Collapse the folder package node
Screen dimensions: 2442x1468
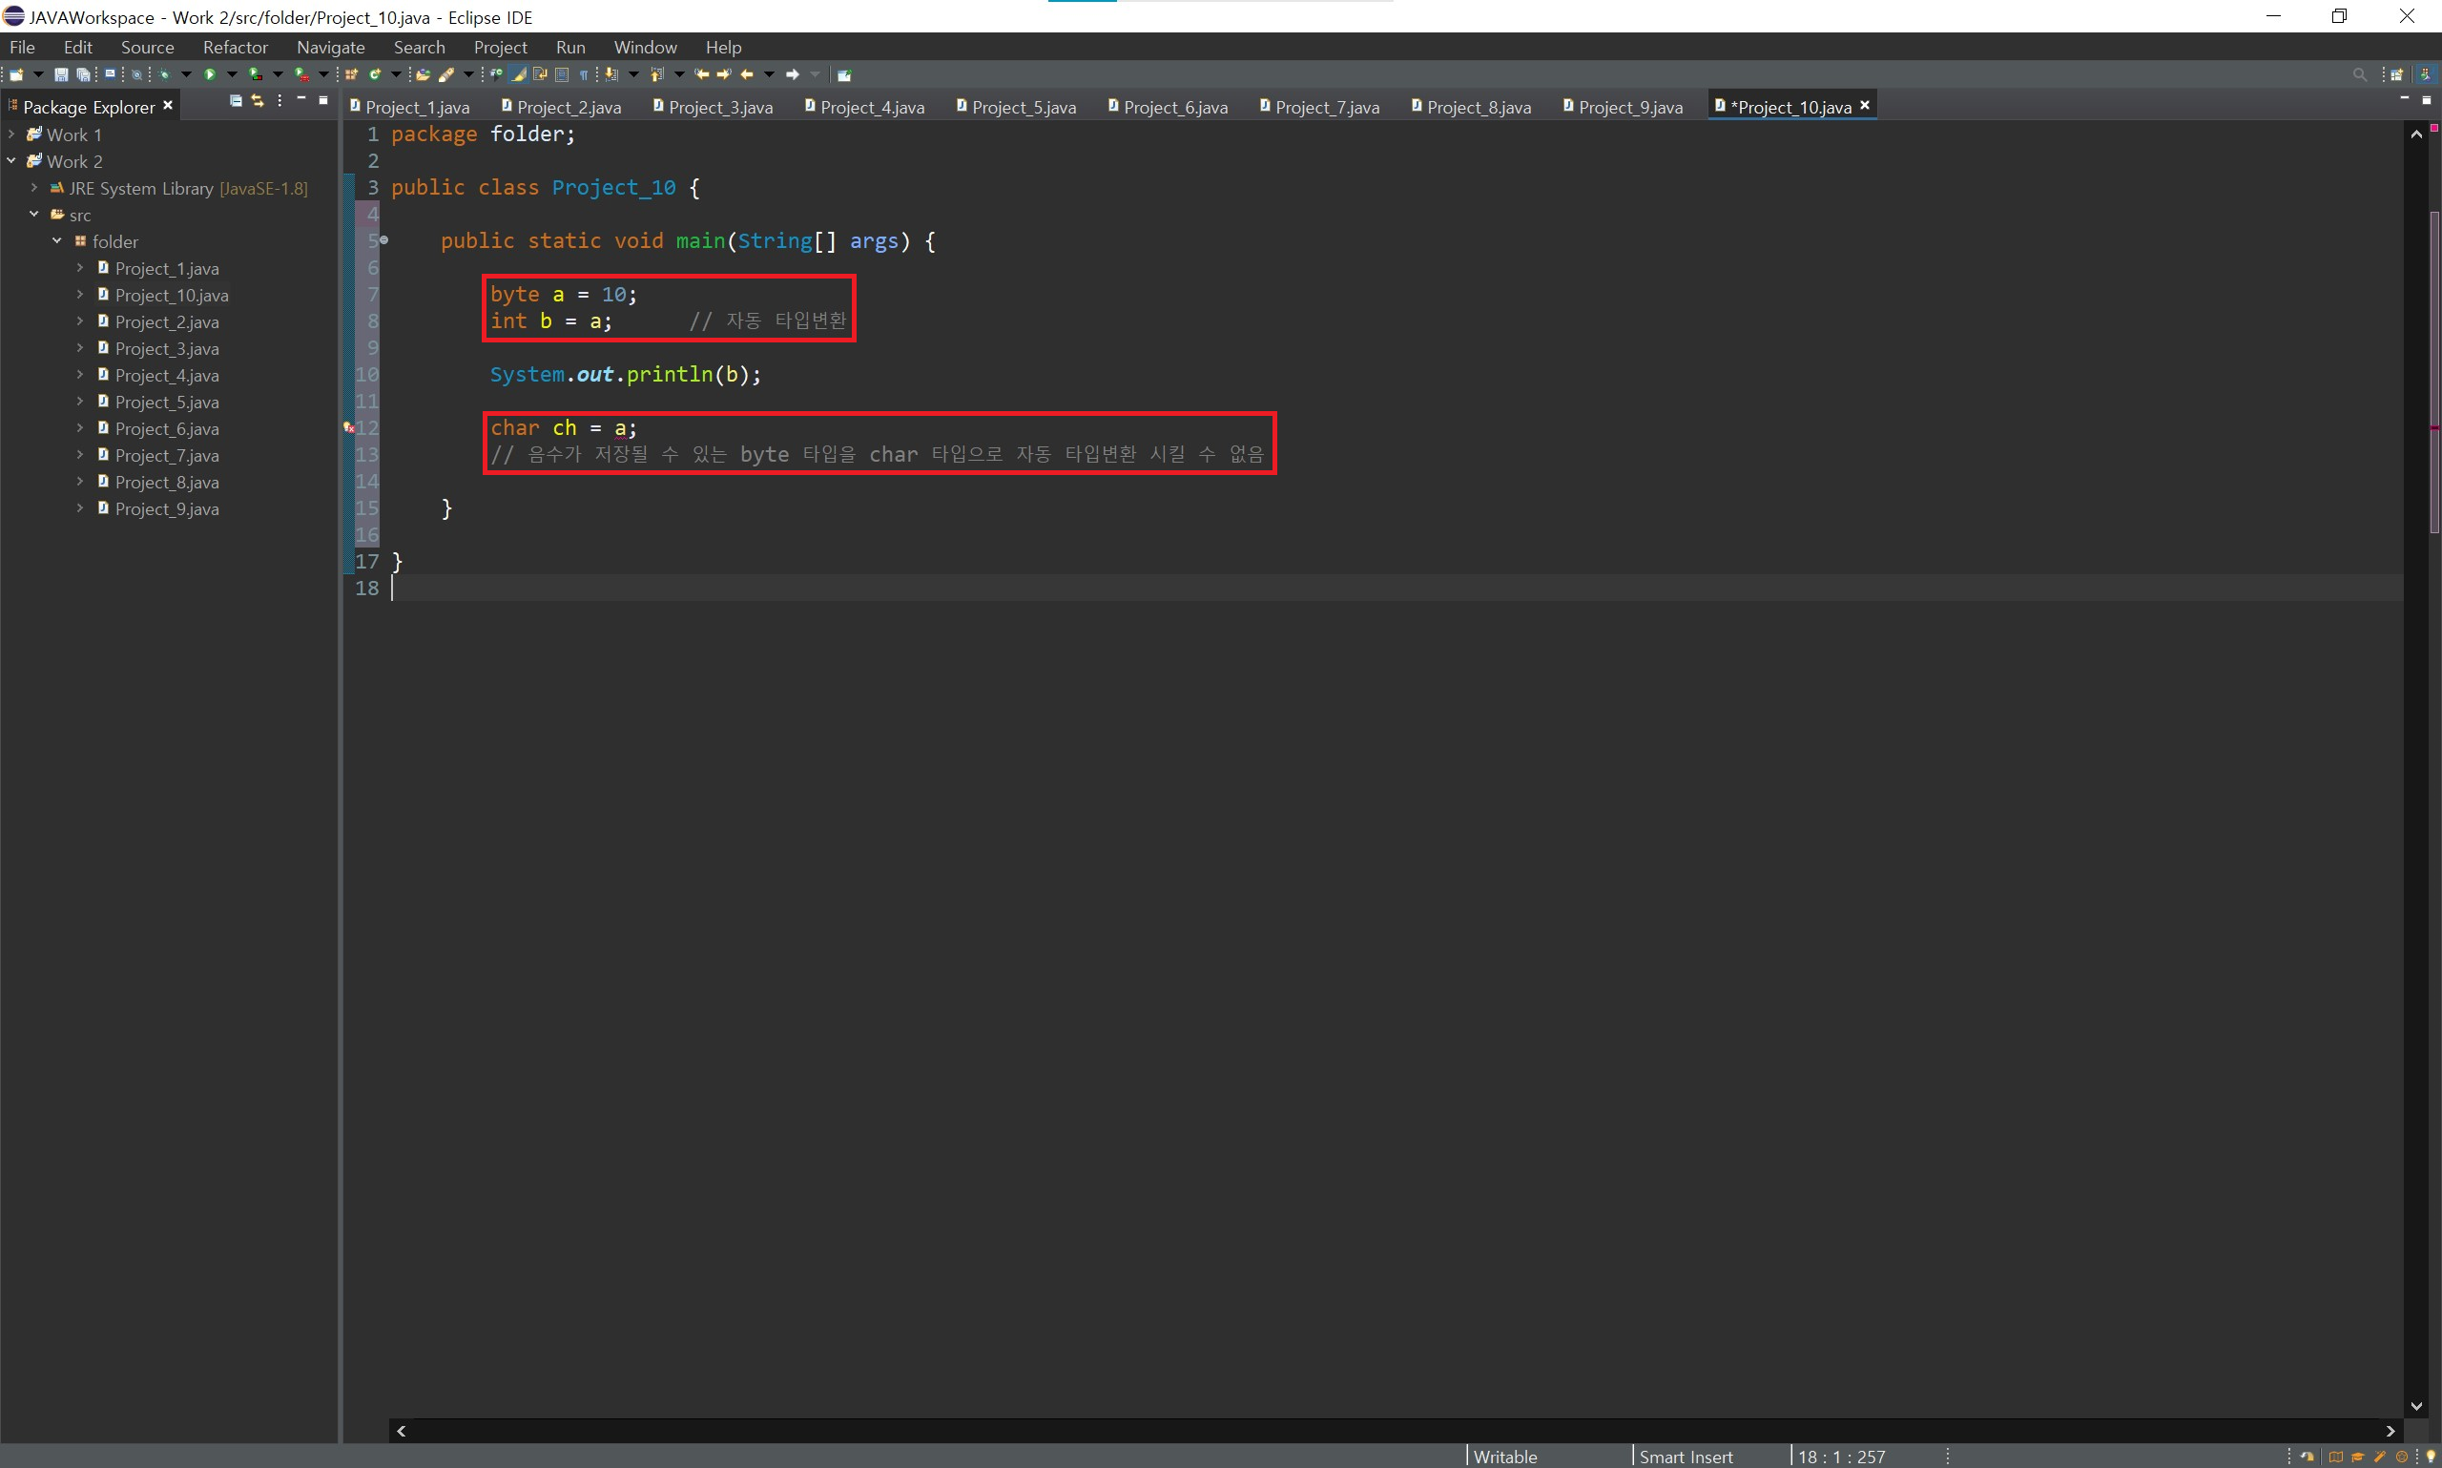tap(56, 240)
